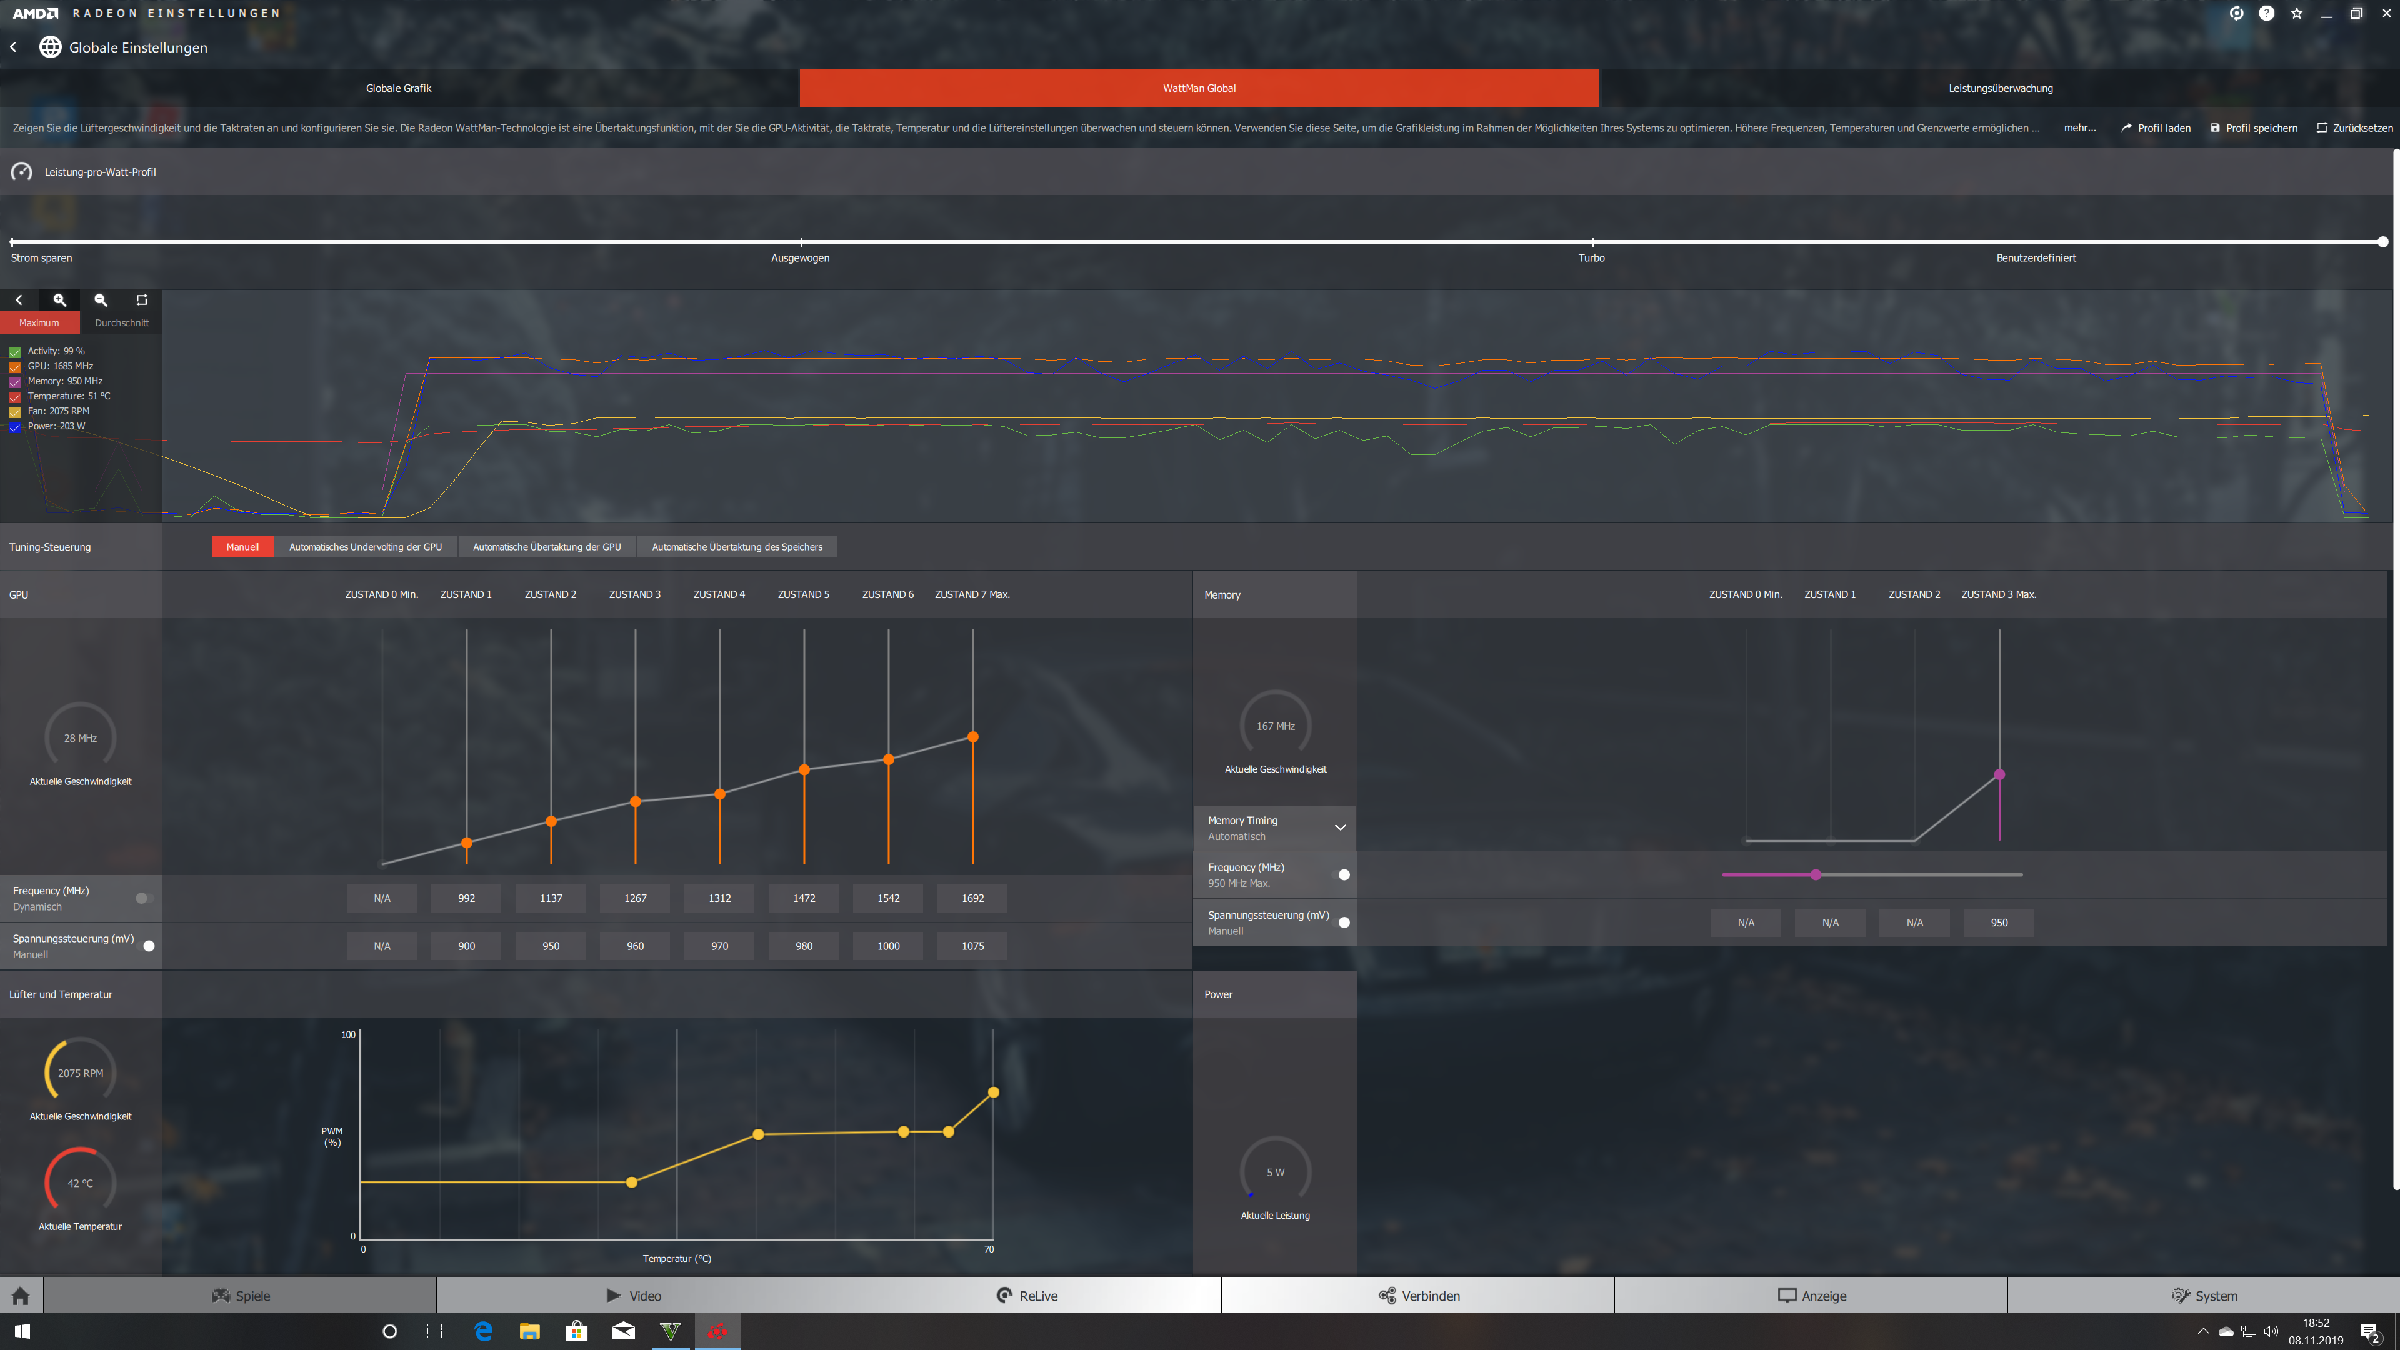Toggle the GPU Frequency dynamic switch
2400x1350 pixels.
tap(144, 898)
